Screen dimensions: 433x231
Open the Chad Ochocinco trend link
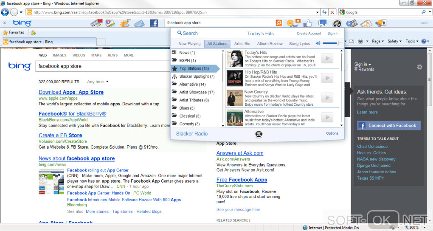pos(372,146)
